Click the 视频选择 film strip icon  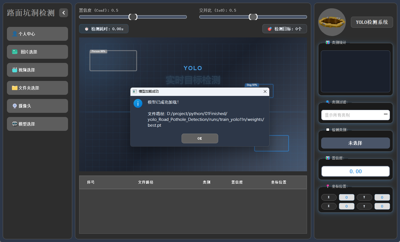point(14,70)
